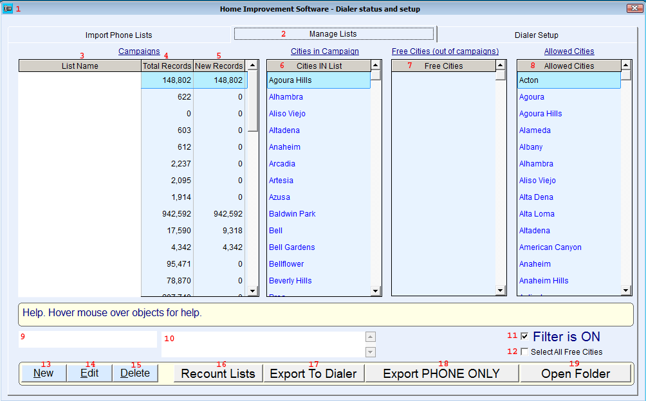Toggle the Filter is ON checkbox
Image resolution: width=646 pixels, height=401 pixels.
524,337
